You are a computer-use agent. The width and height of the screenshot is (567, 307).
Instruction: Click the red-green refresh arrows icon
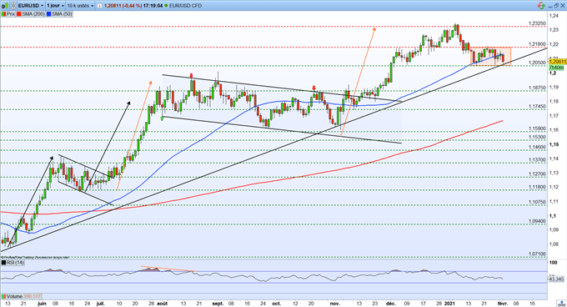point(541,6)
